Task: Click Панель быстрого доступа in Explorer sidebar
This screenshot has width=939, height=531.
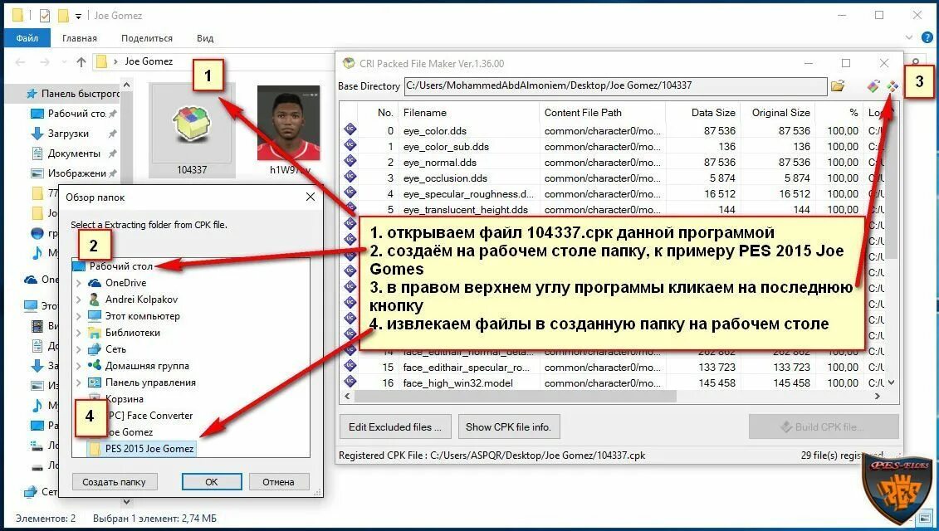Action: click(x=73, y=94)
